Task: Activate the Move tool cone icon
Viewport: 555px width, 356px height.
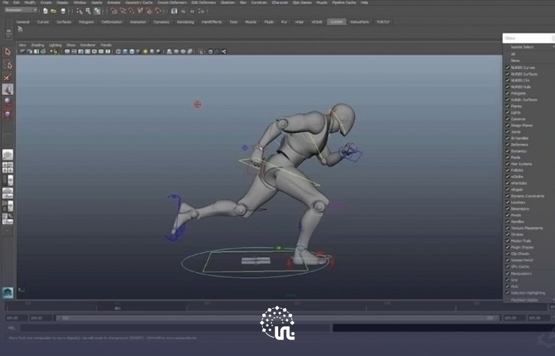Action: click(8, 89)
